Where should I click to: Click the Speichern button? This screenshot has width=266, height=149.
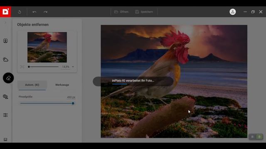pyautogui.click(x=144, y=12)
